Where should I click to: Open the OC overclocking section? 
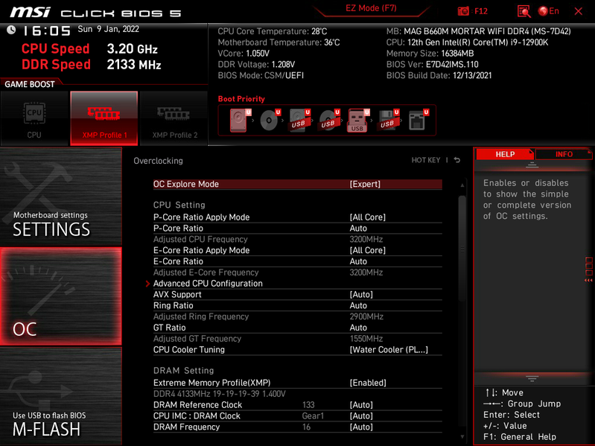point(61,296)
